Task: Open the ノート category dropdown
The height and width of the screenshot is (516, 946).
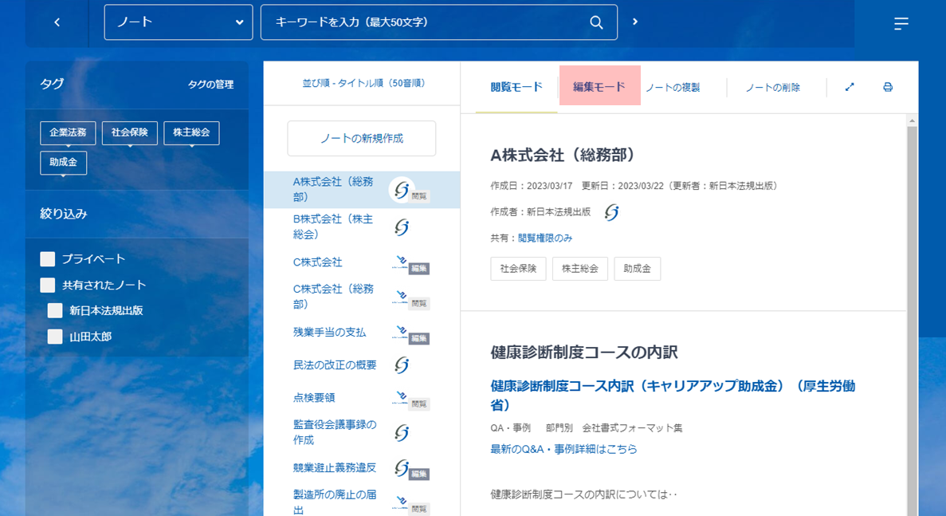Action: click(178, 22)
